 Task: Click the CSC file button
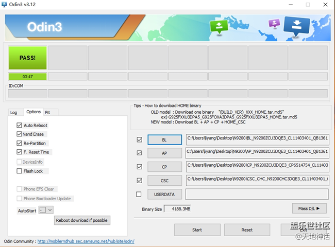point(164,181)
